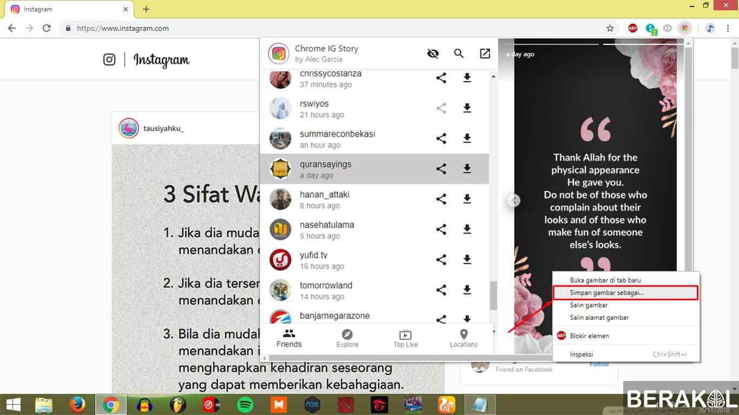739x415 pixels.
Task: Share the nasehatulama story
Action: [x=441, y=230]
